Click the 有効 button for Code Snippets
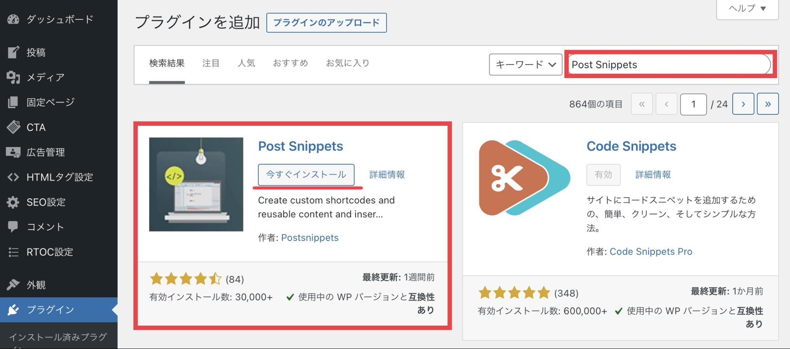The height and width of the screenshot is (349, 790). click(603, 175)
